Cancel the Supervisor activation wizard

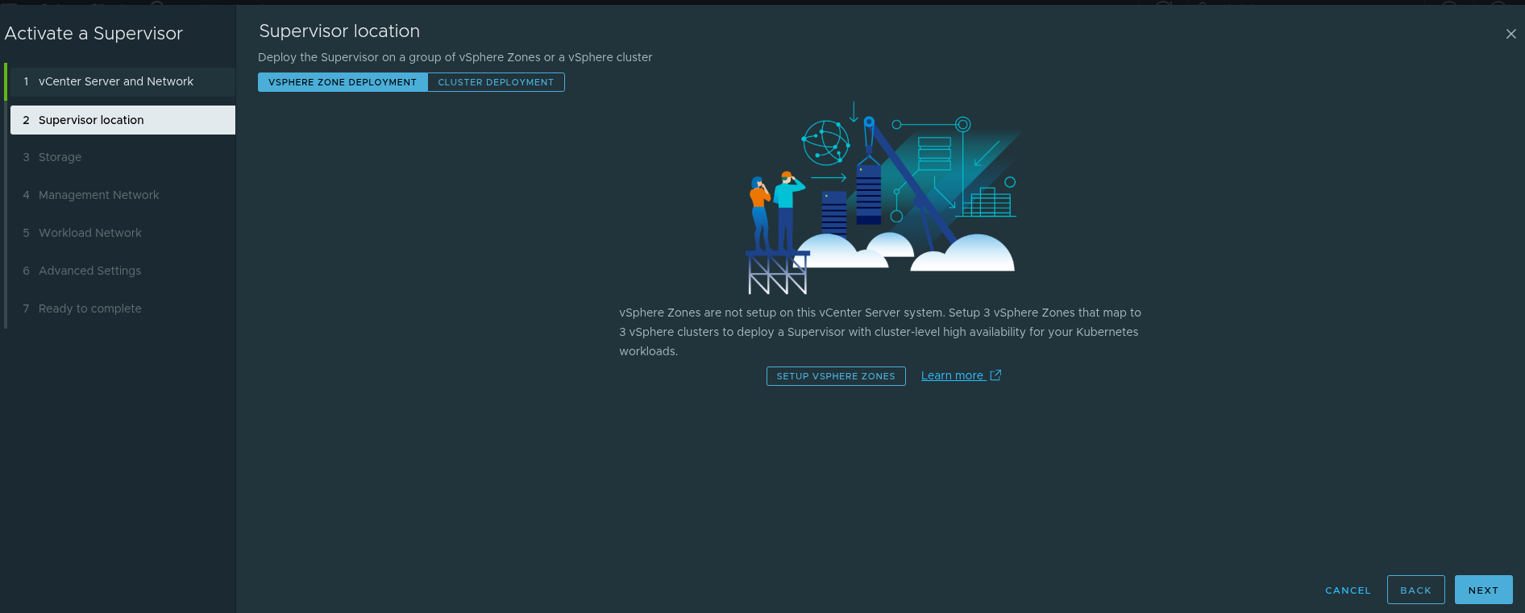pyautogui.click(x=1348, y=590)
